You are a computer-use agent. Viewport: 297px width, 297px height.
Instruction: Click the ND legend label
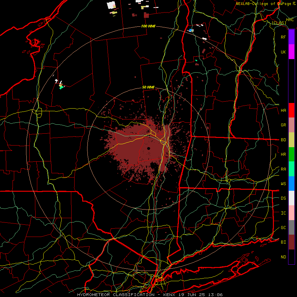[x=283, y=257]
